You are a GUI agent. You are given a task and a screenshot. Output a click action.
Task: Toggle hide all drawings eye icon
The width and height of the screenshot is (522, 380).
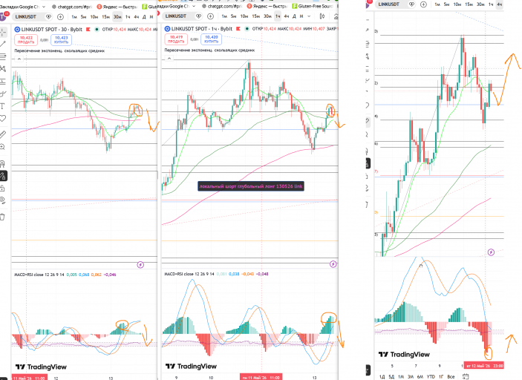pos(3,200)
